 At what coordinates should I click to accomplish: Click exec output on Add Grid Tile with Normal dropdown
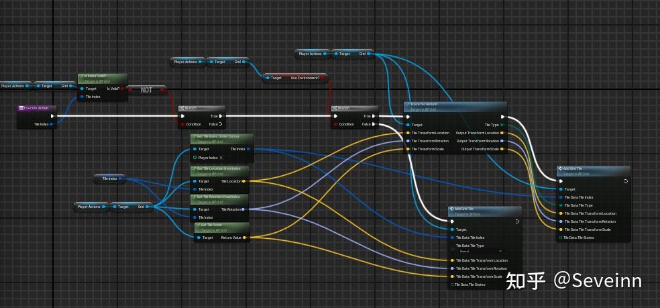517,221
